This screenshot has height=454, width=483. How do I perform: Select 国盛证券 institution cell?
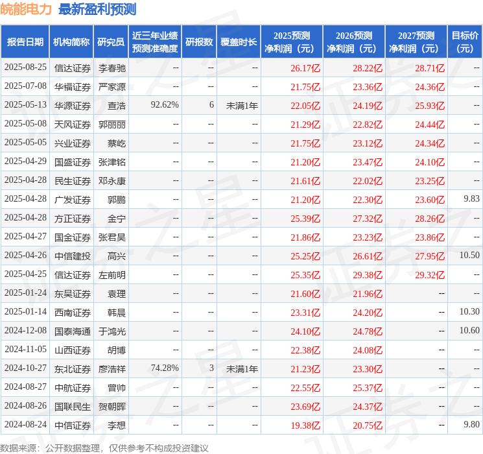pyautogui.click(x=73, y=162)
